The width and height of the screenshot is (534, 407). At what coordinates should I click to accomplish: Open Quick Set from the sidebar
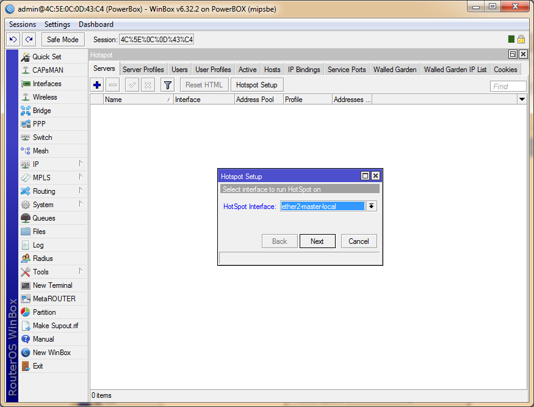coord(46,57)
